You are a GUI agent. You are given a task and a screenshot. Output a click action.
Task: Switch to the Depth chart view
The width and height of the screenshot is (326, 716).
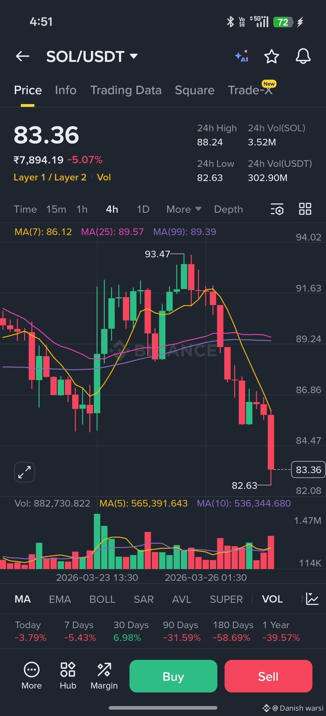229,209
